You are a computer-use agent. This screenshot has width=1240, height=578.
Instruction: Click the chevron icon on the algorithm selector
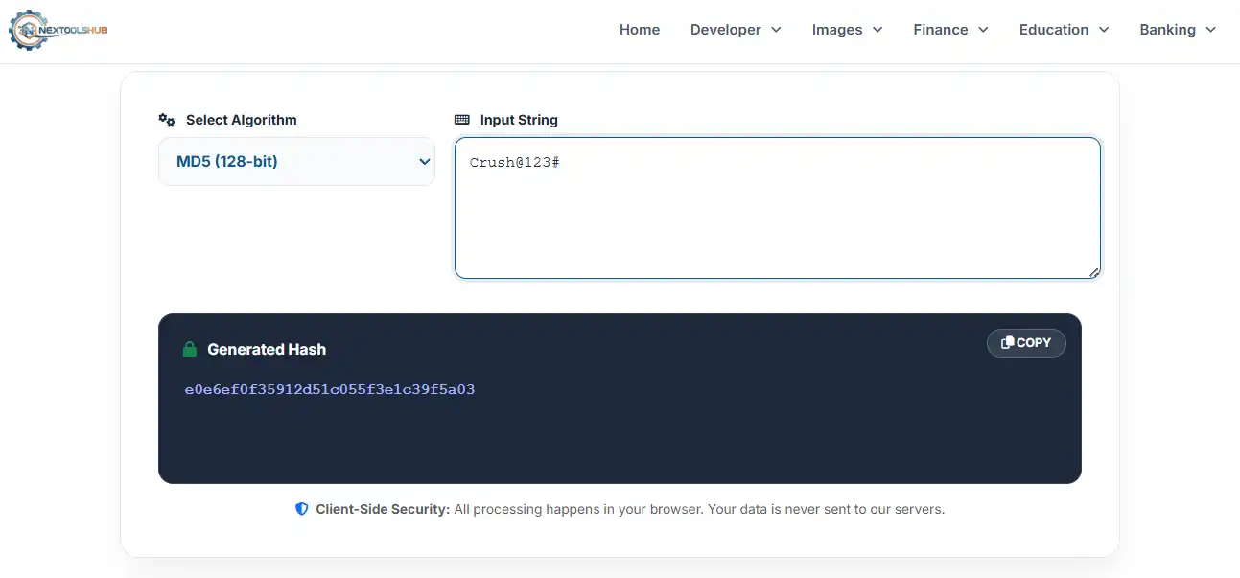click(x=424, y=161)
